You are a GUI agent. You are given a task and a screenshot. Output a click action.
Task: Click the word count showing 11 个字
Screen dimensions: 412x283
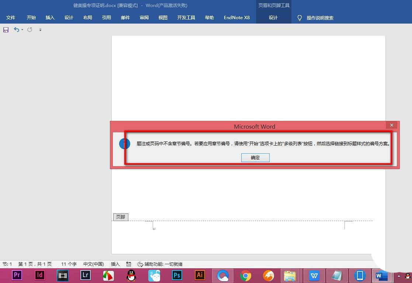click(69, 264)
